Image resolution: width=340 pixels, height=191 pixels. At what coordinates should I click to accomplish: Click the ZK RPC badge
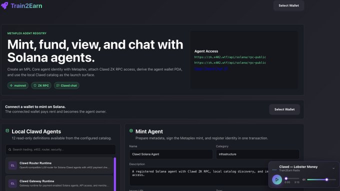click(41, 85)
